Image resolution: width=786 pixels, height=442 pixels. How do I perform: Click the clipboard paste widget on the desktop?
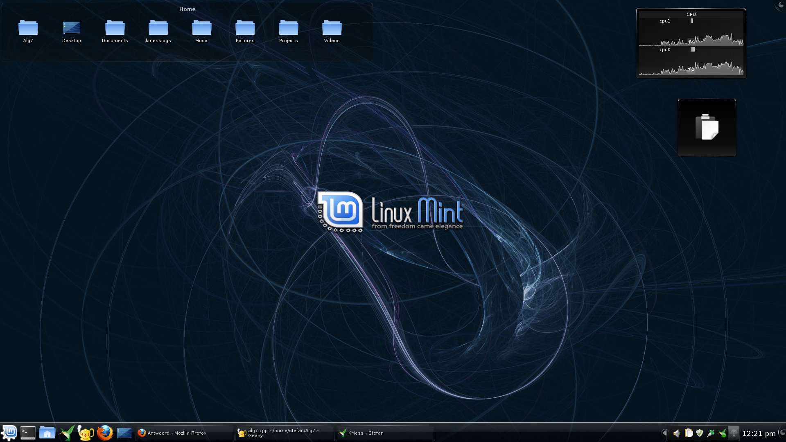[x=707, y=127]
